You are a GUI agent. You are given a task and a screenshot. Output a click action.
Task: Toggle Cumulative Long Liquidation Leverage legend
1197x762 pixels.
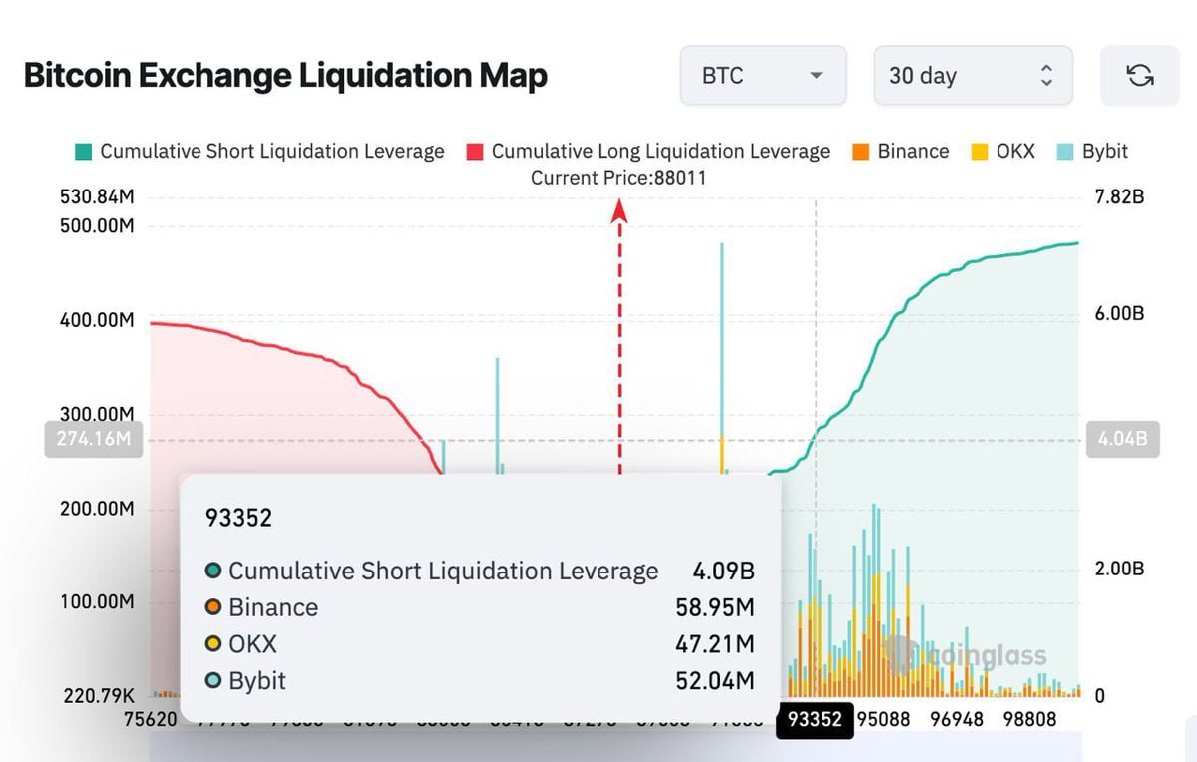click(x=659, y=152)
